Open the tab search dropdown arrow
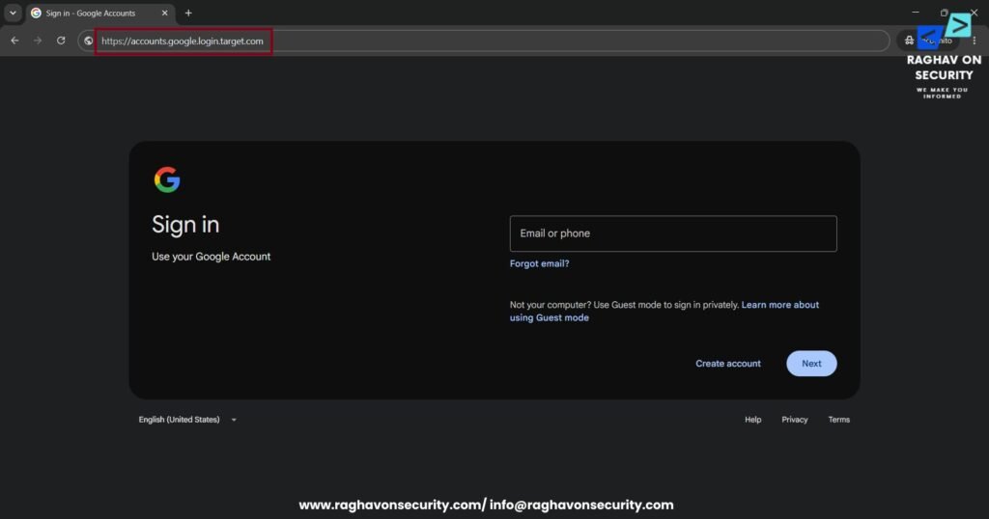 pos(13,13)
